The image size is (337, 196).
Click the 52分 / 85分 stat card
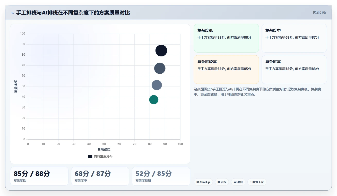pos(161,176)
